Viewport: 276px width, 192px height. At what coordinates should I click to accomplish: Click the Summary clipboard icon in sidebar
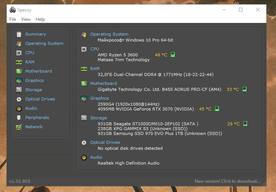(x=19, y=34)
